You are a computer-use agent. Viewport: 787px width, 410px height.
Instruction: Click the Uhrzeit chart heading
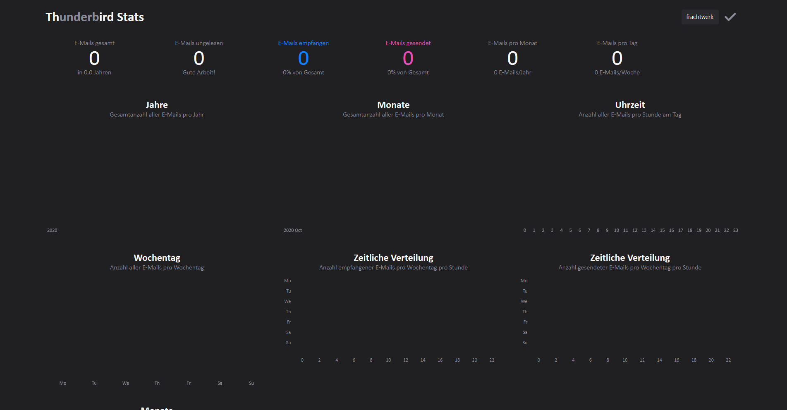[x=630, y=105]
